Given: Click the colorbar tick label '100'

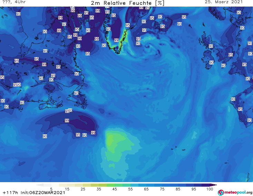Looking at the screenshot, I should [210, 189].
